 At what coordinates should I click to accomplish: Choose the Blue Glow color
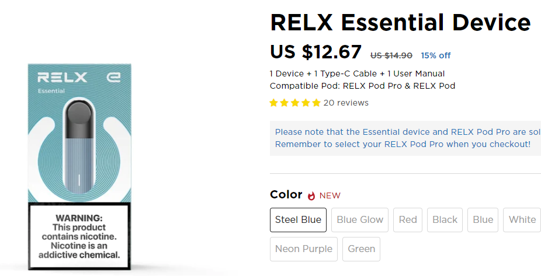pyautogui.click(x=360, y=220)
